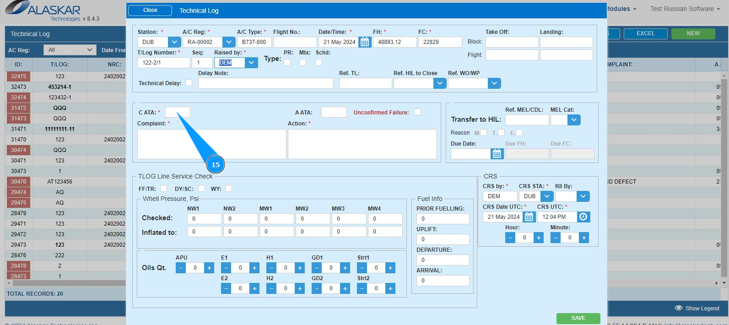Increase Strt2 oil quantity
The height and width of the screenshot is (325, 729).
pos(390,288)
